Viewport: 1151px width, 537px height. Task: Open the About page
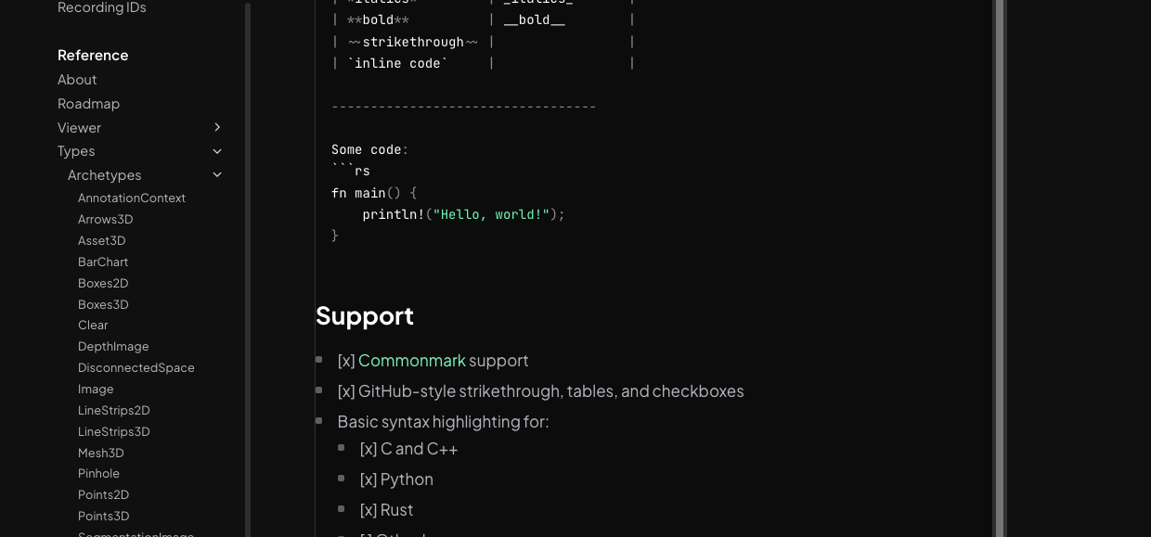click(x=76, y=80)
